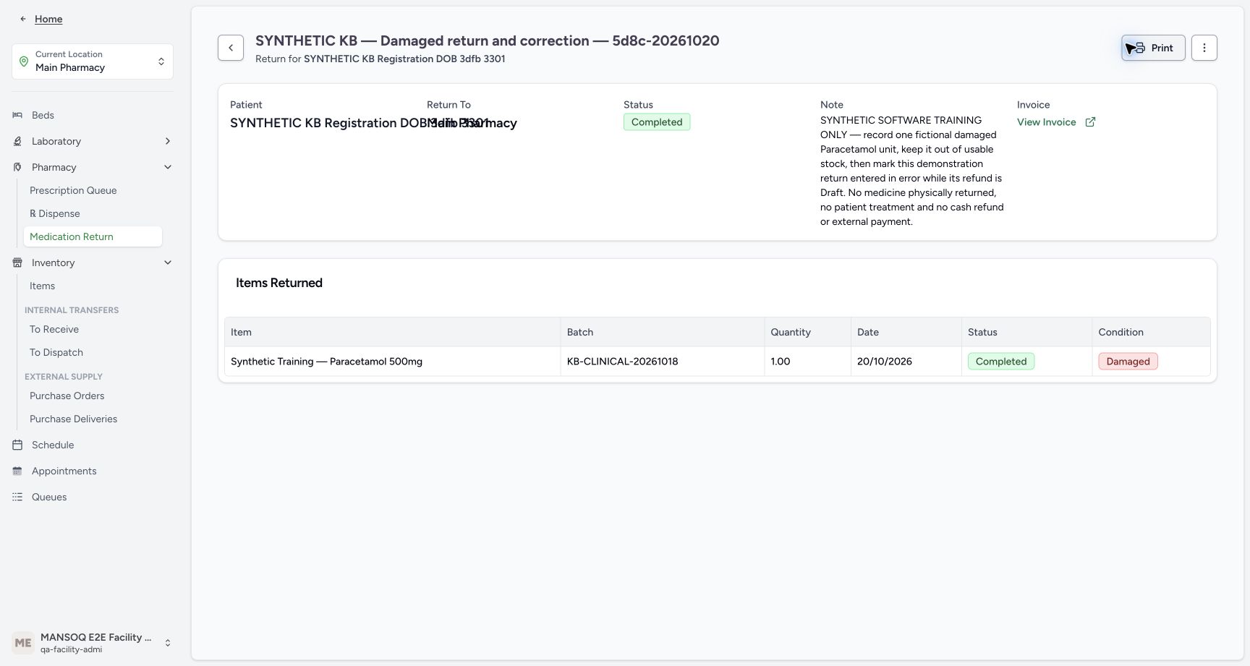
Task: Click the Laboratory microscope icon
Action: point(17,141)
